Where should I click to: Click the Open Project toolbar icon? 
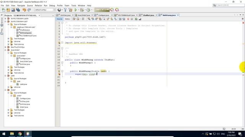tap(13, 10)
